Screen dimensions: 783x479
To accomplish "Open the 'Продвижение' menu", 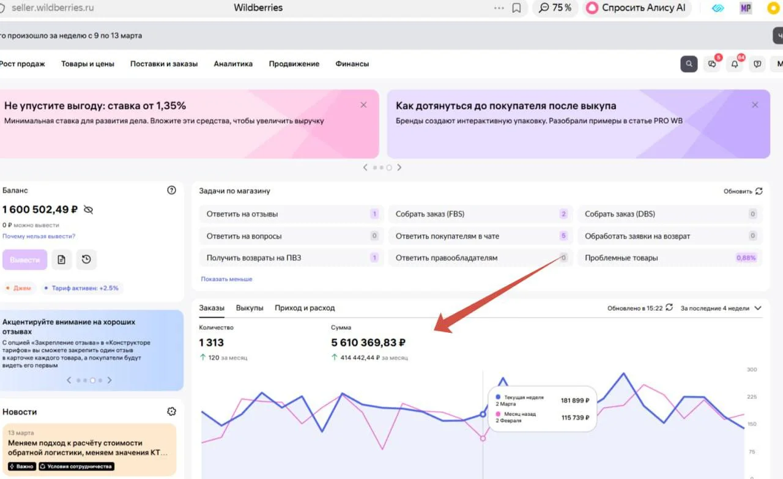I will point(294,64).
